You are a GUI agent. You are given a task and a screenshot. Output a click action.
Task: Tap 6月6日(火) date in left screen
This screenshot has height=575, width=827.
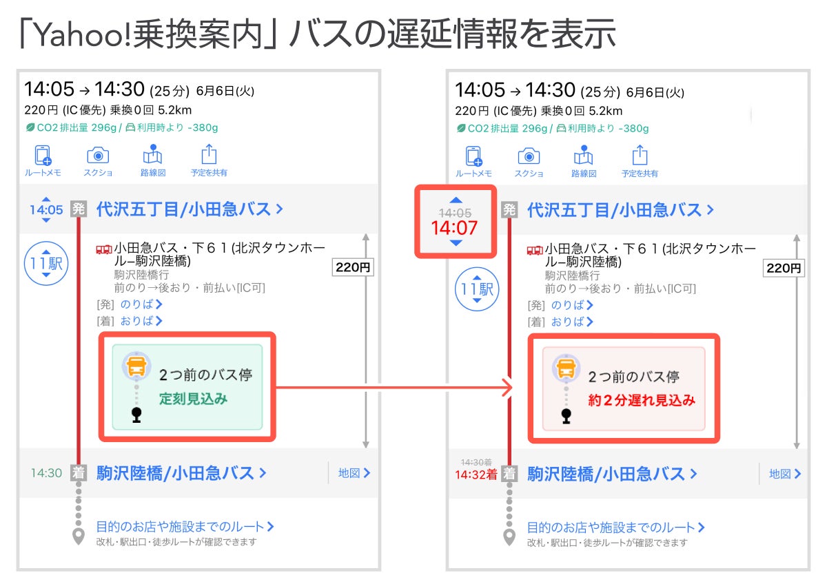point(225,91)
